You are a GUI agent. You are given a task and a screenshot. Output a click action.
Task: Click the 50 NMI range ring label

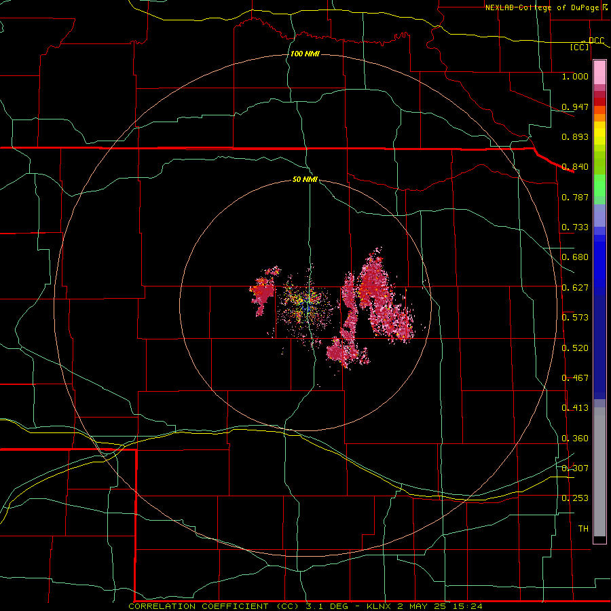click(x=305, y=179)
